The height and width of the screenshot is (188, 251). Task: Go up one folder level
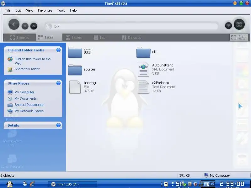34,26
